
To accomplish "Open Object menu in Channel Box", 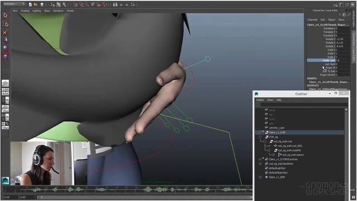I will click(x=331, y=20).
